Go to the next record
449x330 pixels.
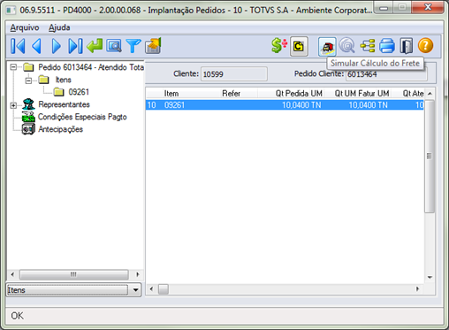[x=56, y=46]
